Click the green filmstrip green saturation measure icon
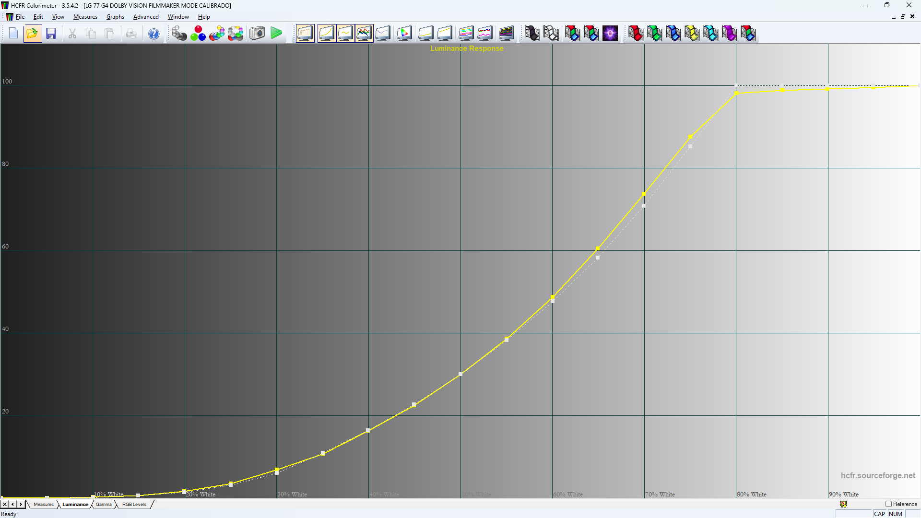 pos(655,33)
